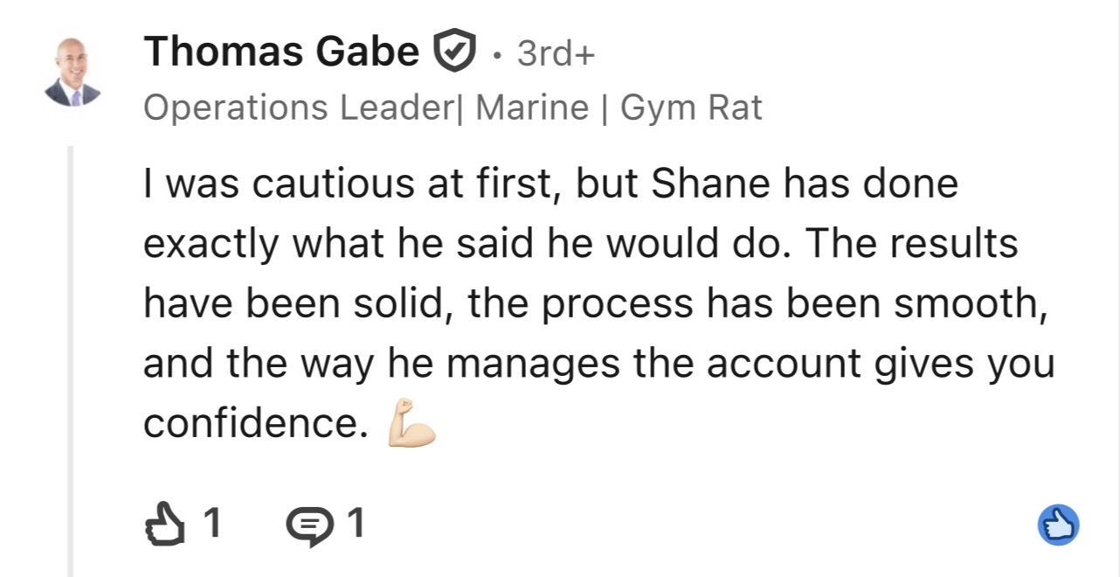Screen dimensions: 1120x577
Task: Click the flexed bicep emoji
Action: 411,424
